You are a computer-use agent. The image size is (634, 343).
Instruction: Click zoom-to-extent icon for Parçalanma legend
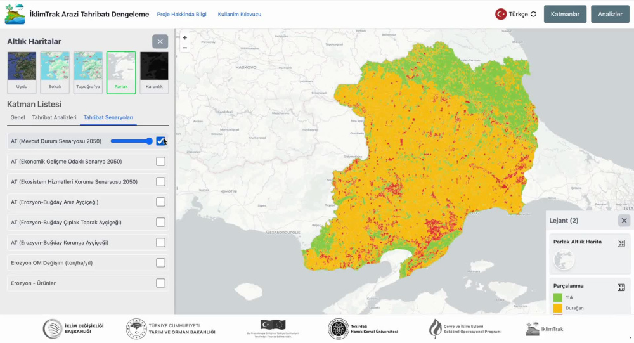(x=621, y=287)
